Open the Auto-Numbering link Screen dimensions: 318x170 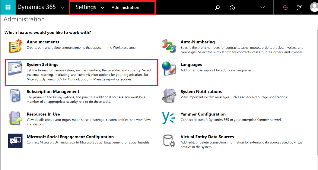click(x=198, y=42)
